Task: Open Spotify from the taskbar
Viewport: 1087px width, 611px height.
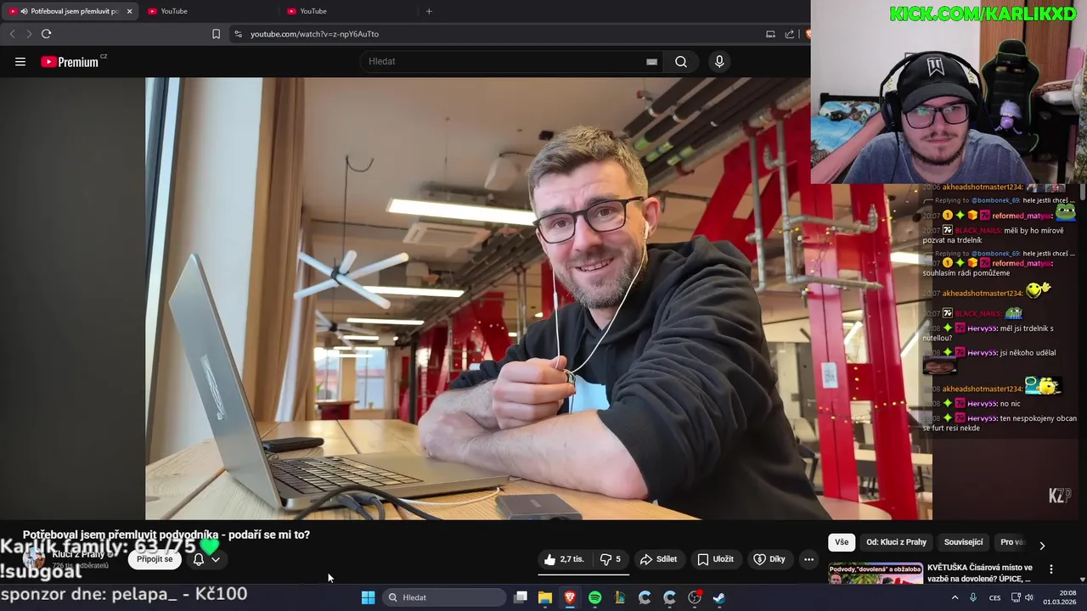Action: (594, 597)
